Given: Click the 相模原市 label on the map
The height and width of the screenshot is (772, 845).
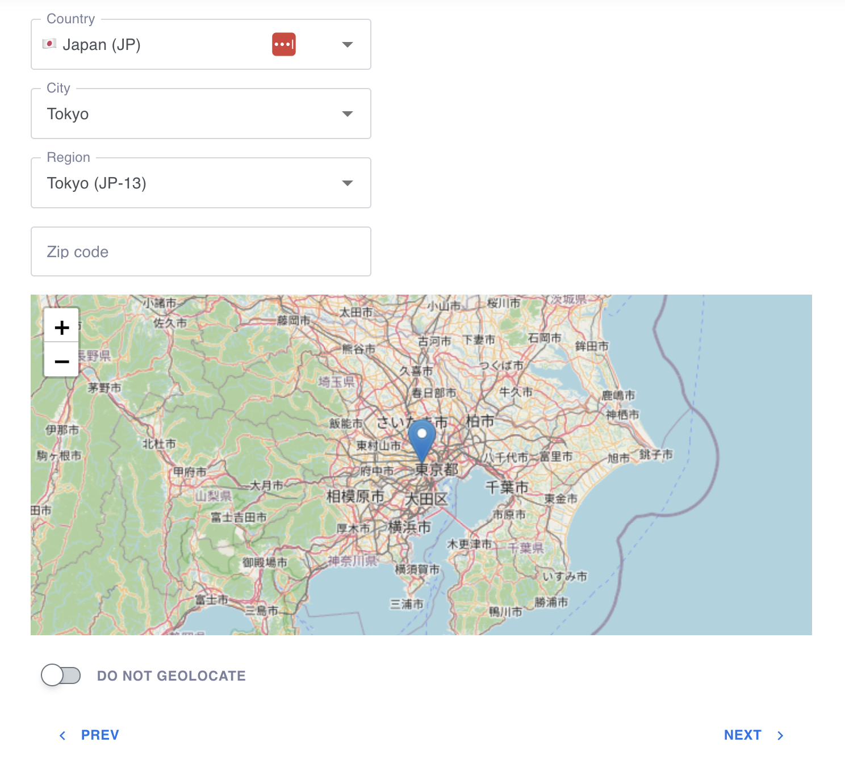Looking at the screenshot, I should tap(355, 496).
